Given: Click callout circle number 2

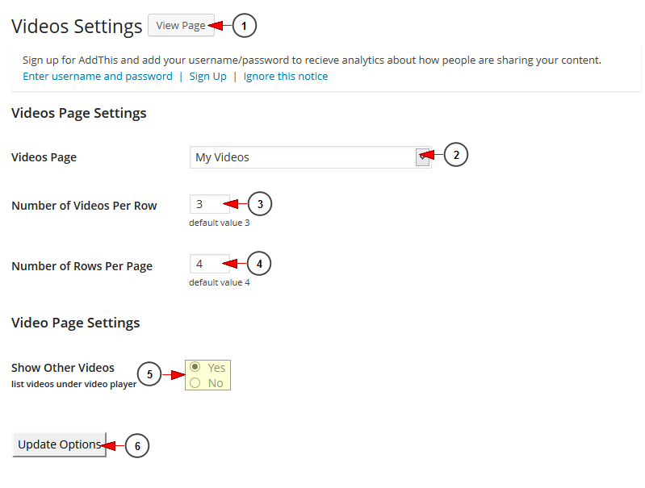Looking at the screenshot, I should click(x=456, y=155).
